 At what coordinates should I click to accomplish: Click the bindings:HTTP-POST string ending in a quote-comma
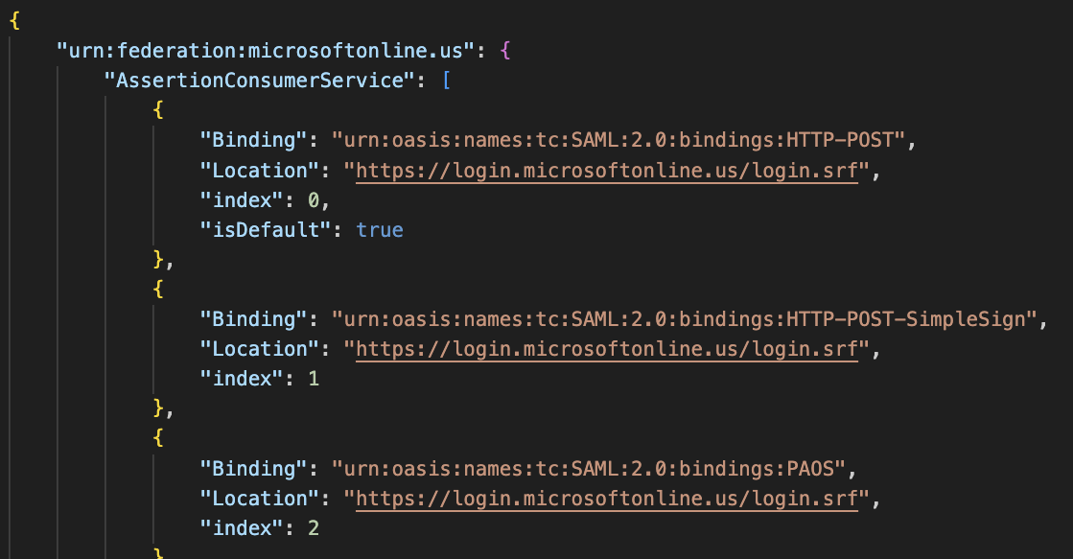[619, 140]
